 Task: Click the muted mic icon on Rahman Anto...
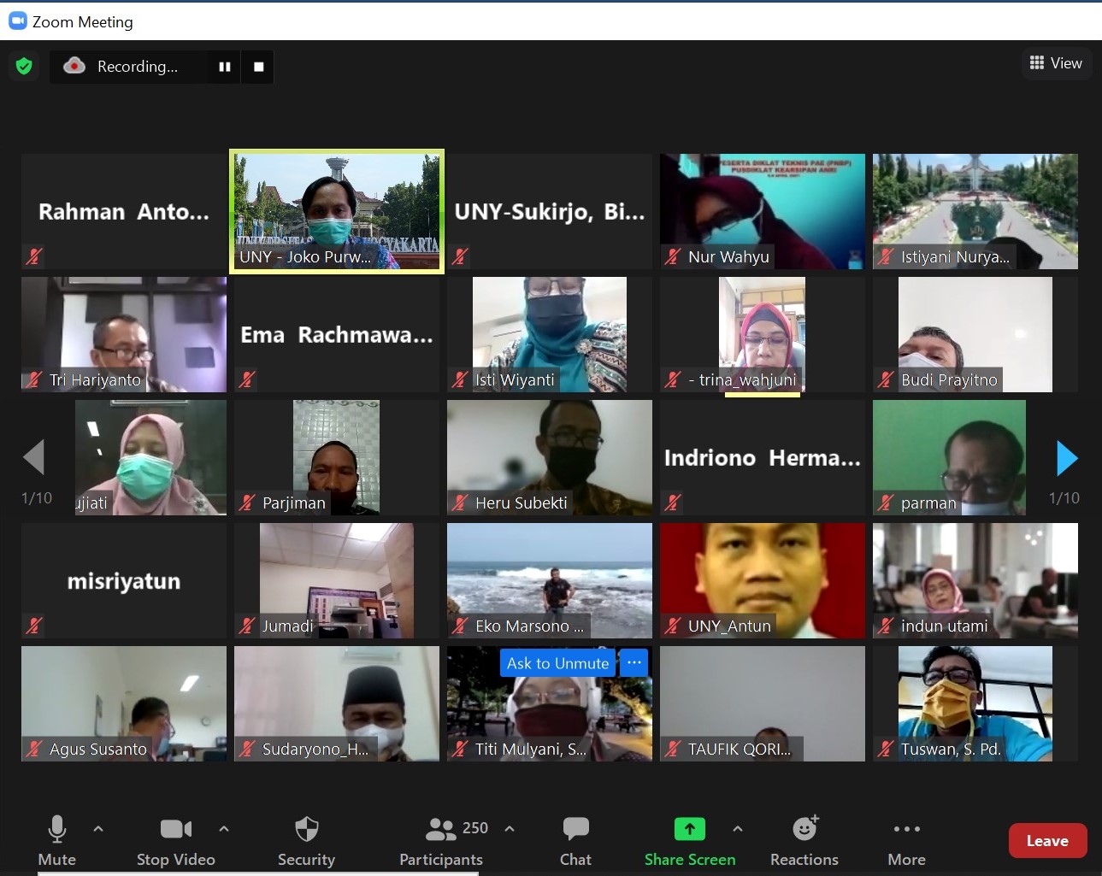(x=34, y=256)
